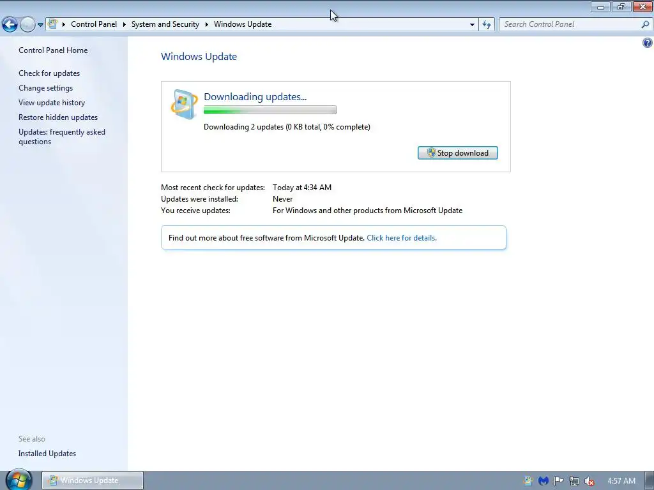The width and height of the screenshot is (654, 490).
Task: Open Change settings in sidebar
Action: pos(45,88)
